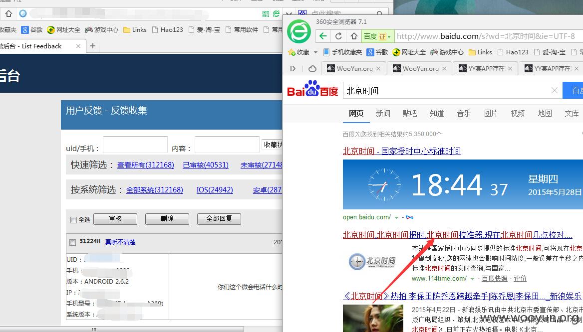Click the 114time 北京时间 logo thumbnail

[372, 261]
